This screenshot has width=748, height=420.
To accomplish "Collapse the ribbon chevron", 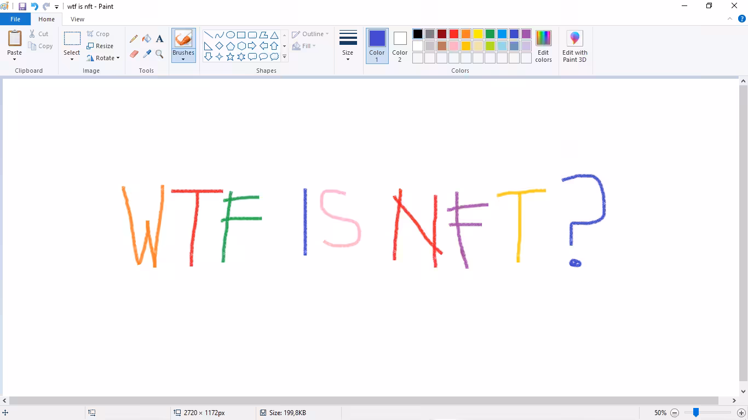I will [x=729, y=19].
